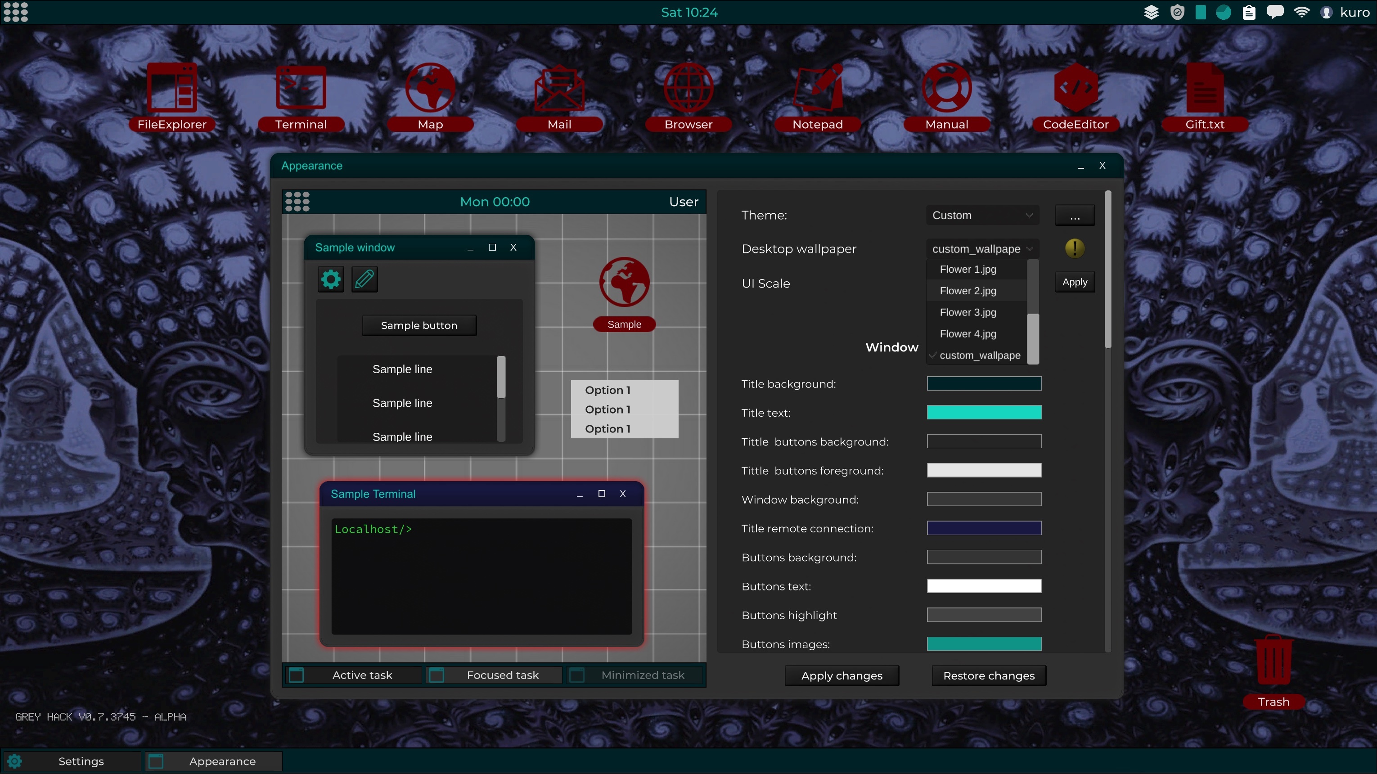The image size is (1377, 774).
Task: Click the Wi-Fi network tray icon
Action: click(1302, 12)
